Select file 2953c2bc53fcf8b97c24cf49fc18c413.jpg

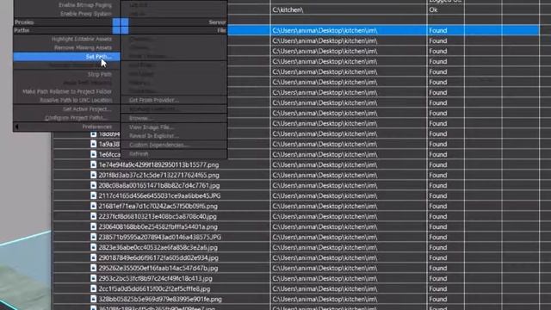(x=155, y=278)
